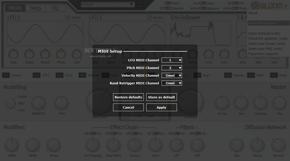Select the Pitch modulation slot icon

pyautogui.click(x=251, y=75)
